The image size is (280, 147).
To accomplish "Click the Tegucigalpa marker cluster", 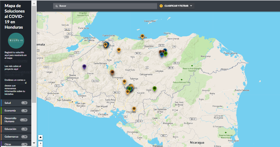I will (x=130, y=88).
